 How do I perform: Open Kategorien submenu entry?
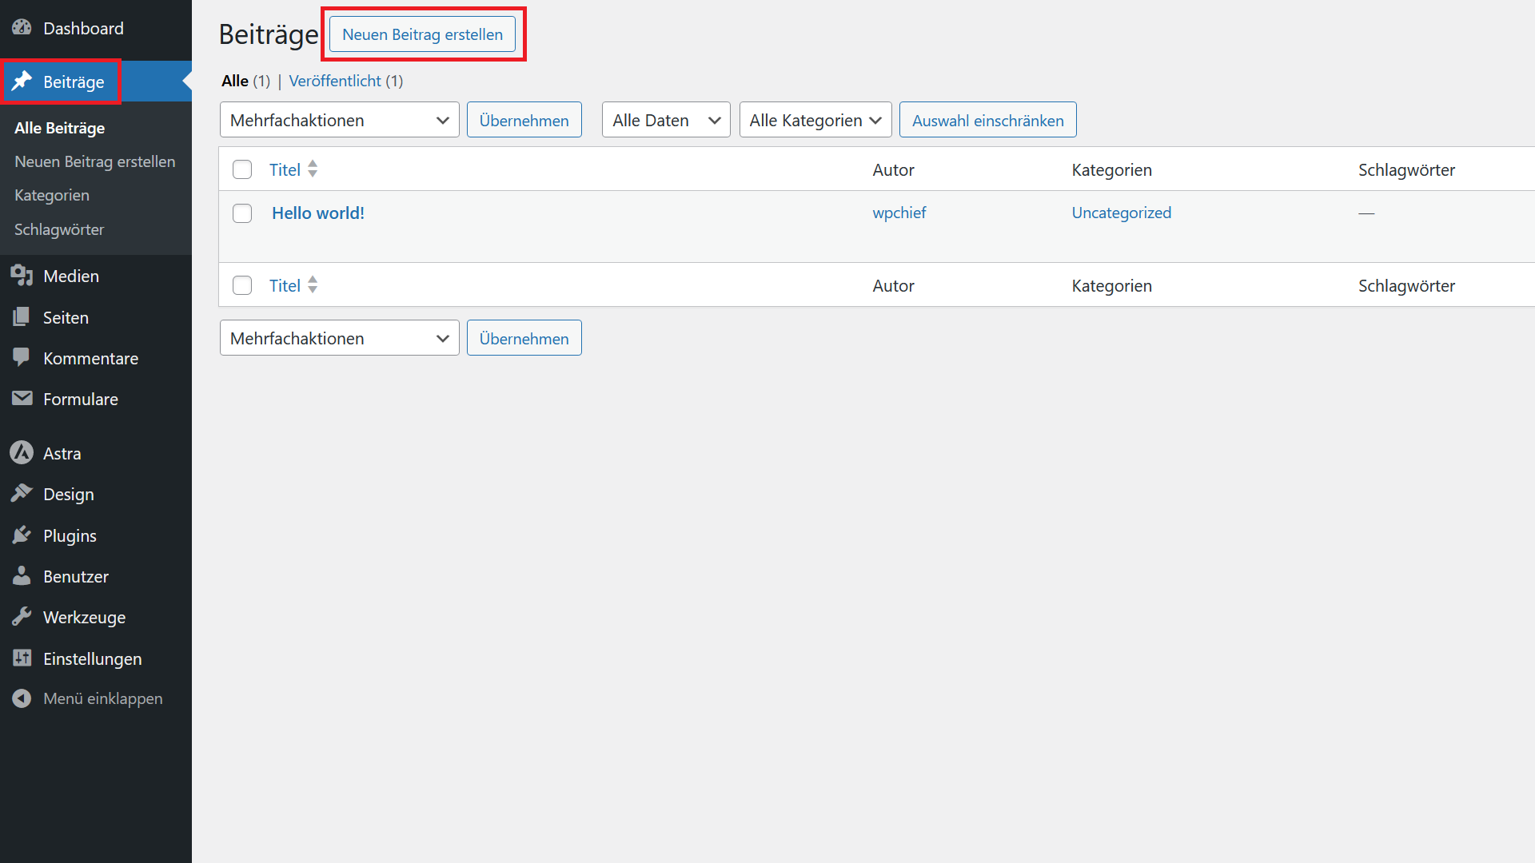52,195
